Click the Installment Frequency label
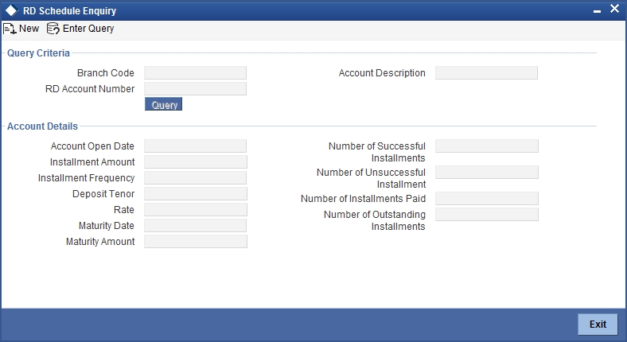The width and height of the screenshot is (627, 342). click(87, 178)
